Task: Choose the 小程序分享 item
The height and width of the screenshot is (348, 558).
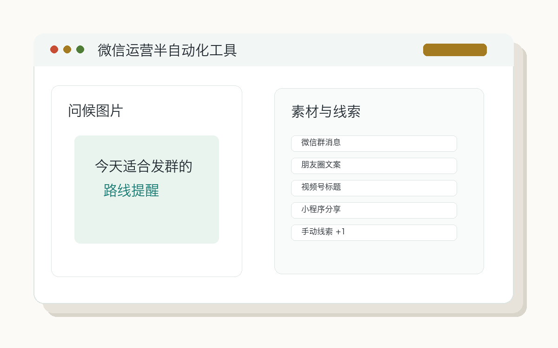Action: tap(374, 210)
